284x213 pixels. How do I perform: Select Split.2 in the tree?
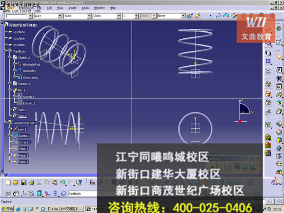pyautogui.click(x=22, y=116)
